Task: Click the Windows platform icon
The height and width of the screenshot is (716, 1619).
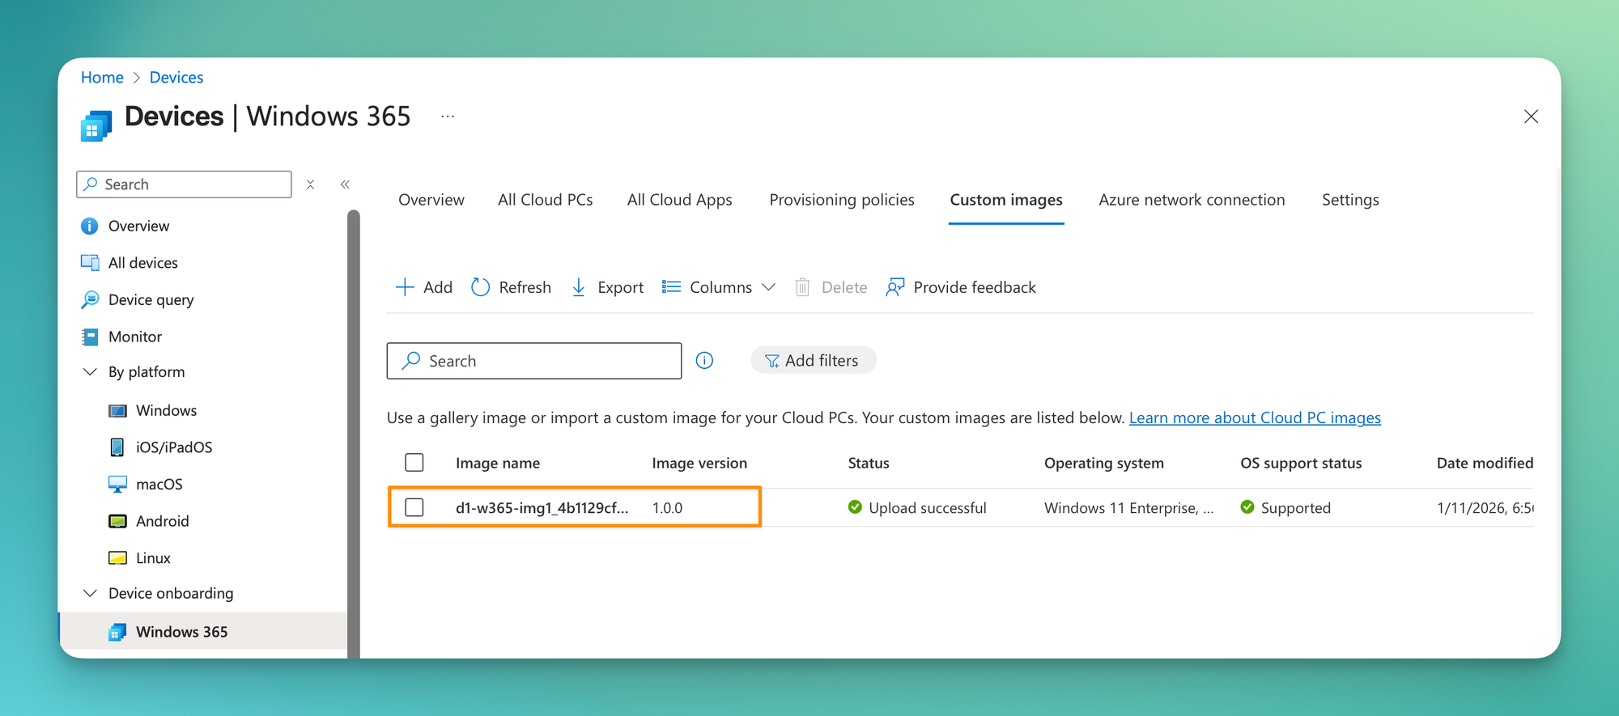Action: pyautogui.click(x=117, y=410)
